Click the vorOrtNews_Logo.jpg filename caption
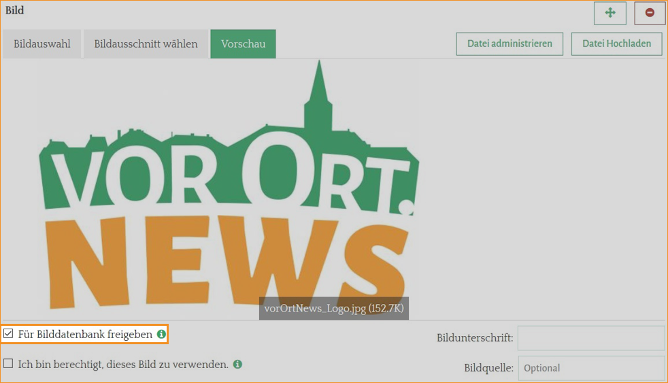Image resolution: width=668 pixels, height=383 pixels. pos(333,308)
